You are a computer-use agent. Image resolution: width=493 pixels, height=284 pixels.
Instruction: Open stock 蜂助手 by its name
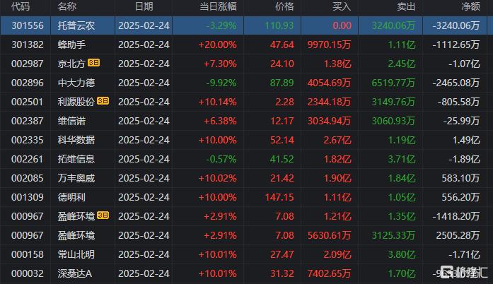pyautogui.click(x=71, y=45)
